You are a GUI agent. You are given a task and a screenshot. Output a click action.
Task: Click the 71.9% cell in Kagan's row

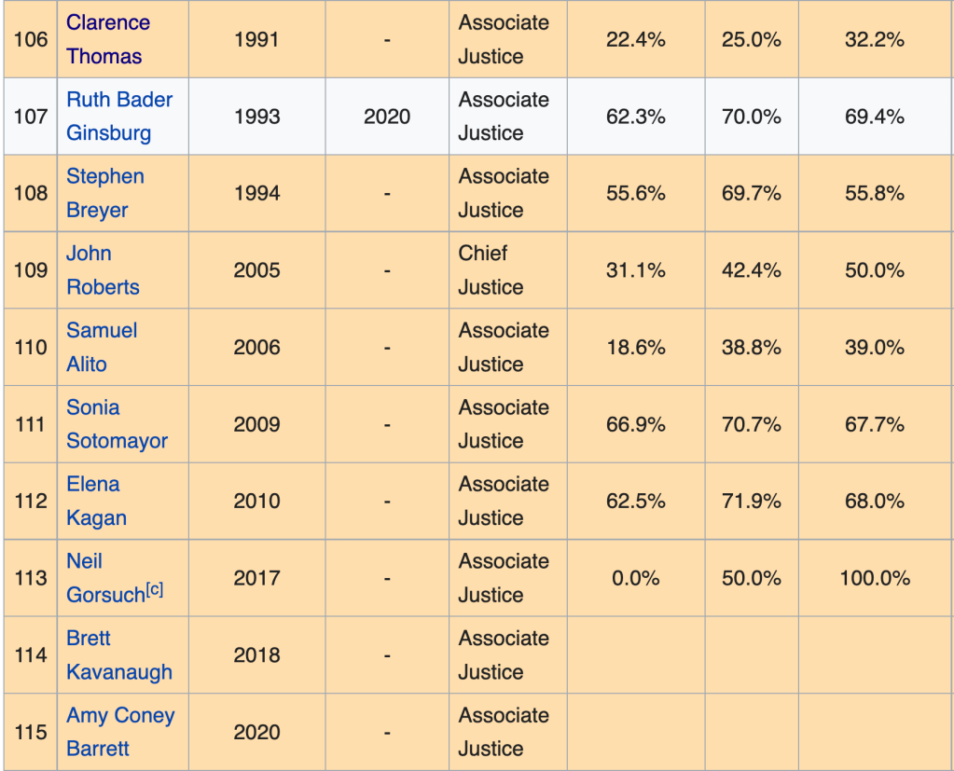click(751, 502)
